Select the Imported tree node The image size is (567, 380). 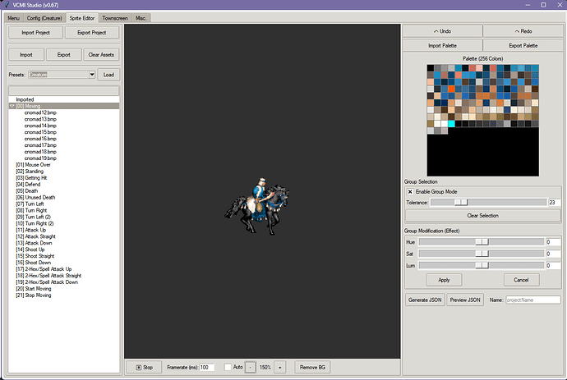25,99
